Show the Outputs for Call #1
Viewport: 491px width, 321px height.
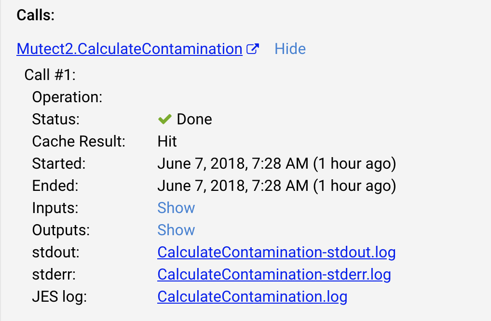(x=176, y=230)
